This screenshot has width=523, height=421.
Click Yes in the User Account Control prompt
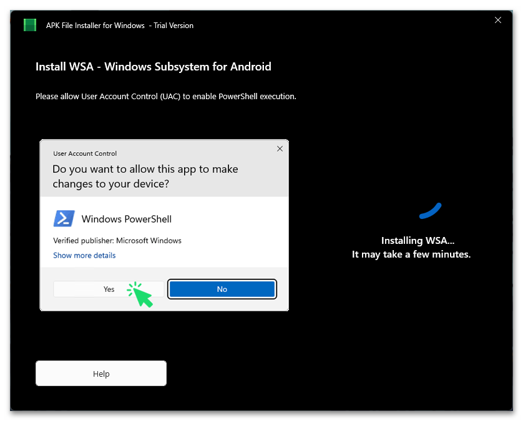[109, 289]
